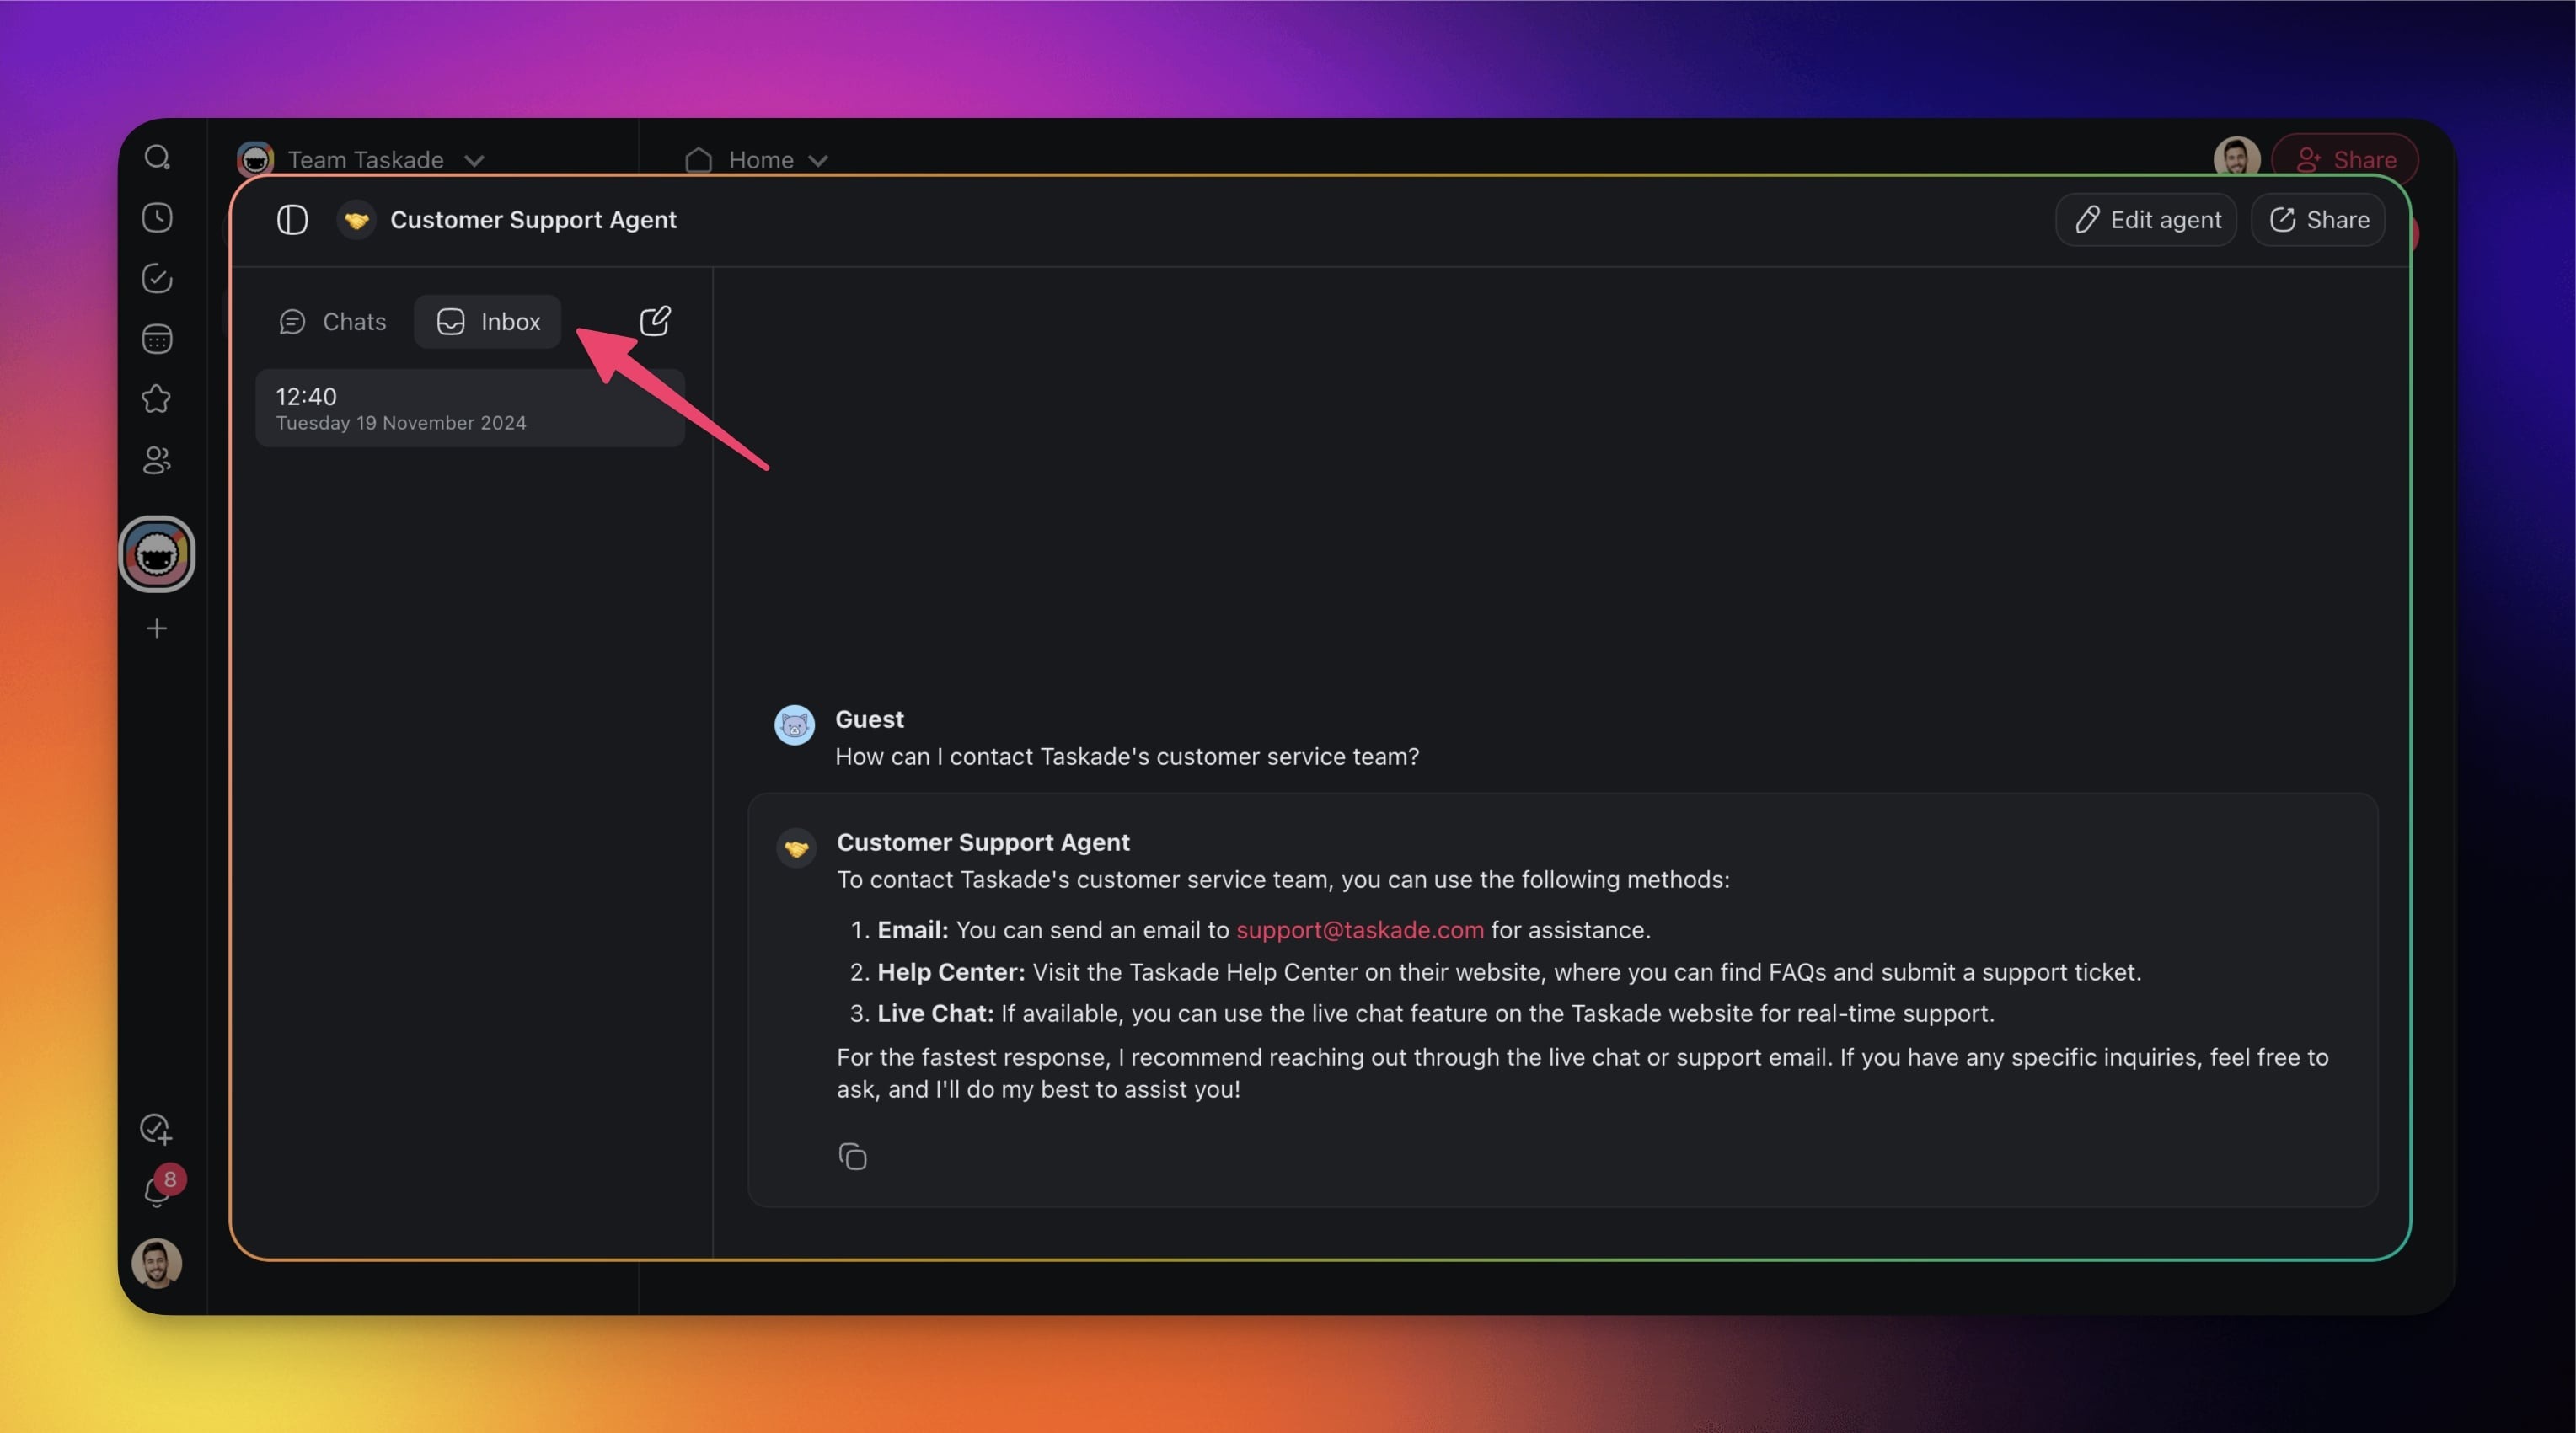The width and height of the screenshot is (2576, 1433).
Task: Toggle the sidebar panel collapse icon
Action: click(x=292, y=220)
